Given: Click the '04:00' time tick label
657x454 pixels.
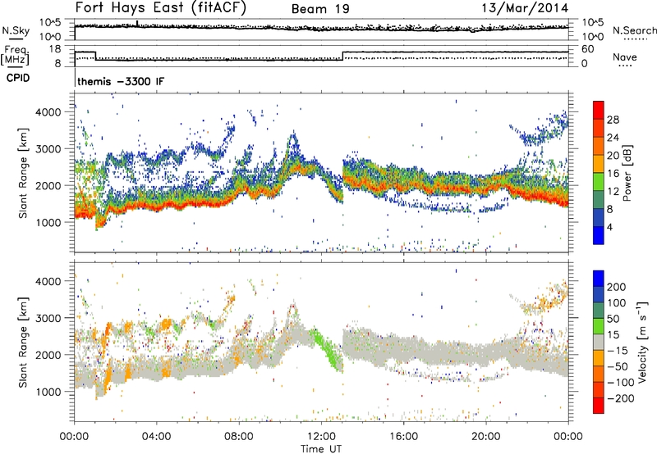Looking at the screenshot, I should click(156, 437).
